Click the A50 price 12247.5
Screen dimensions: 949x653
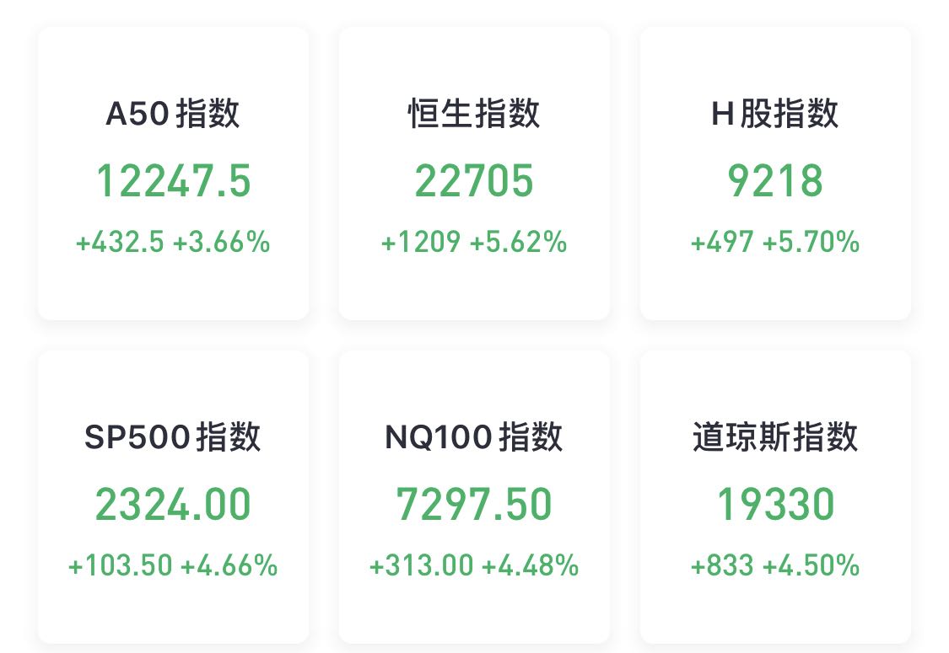[x=173, y=181]
